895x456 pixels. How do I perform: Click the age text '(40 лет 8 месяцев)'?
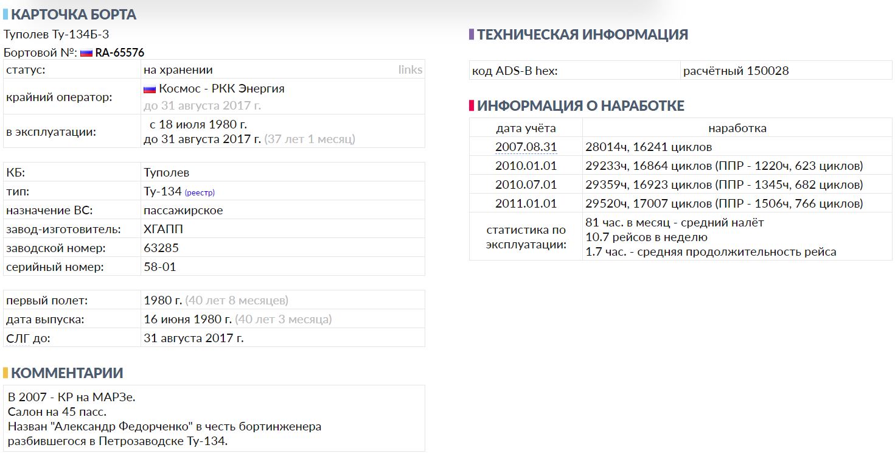point(237,301)
